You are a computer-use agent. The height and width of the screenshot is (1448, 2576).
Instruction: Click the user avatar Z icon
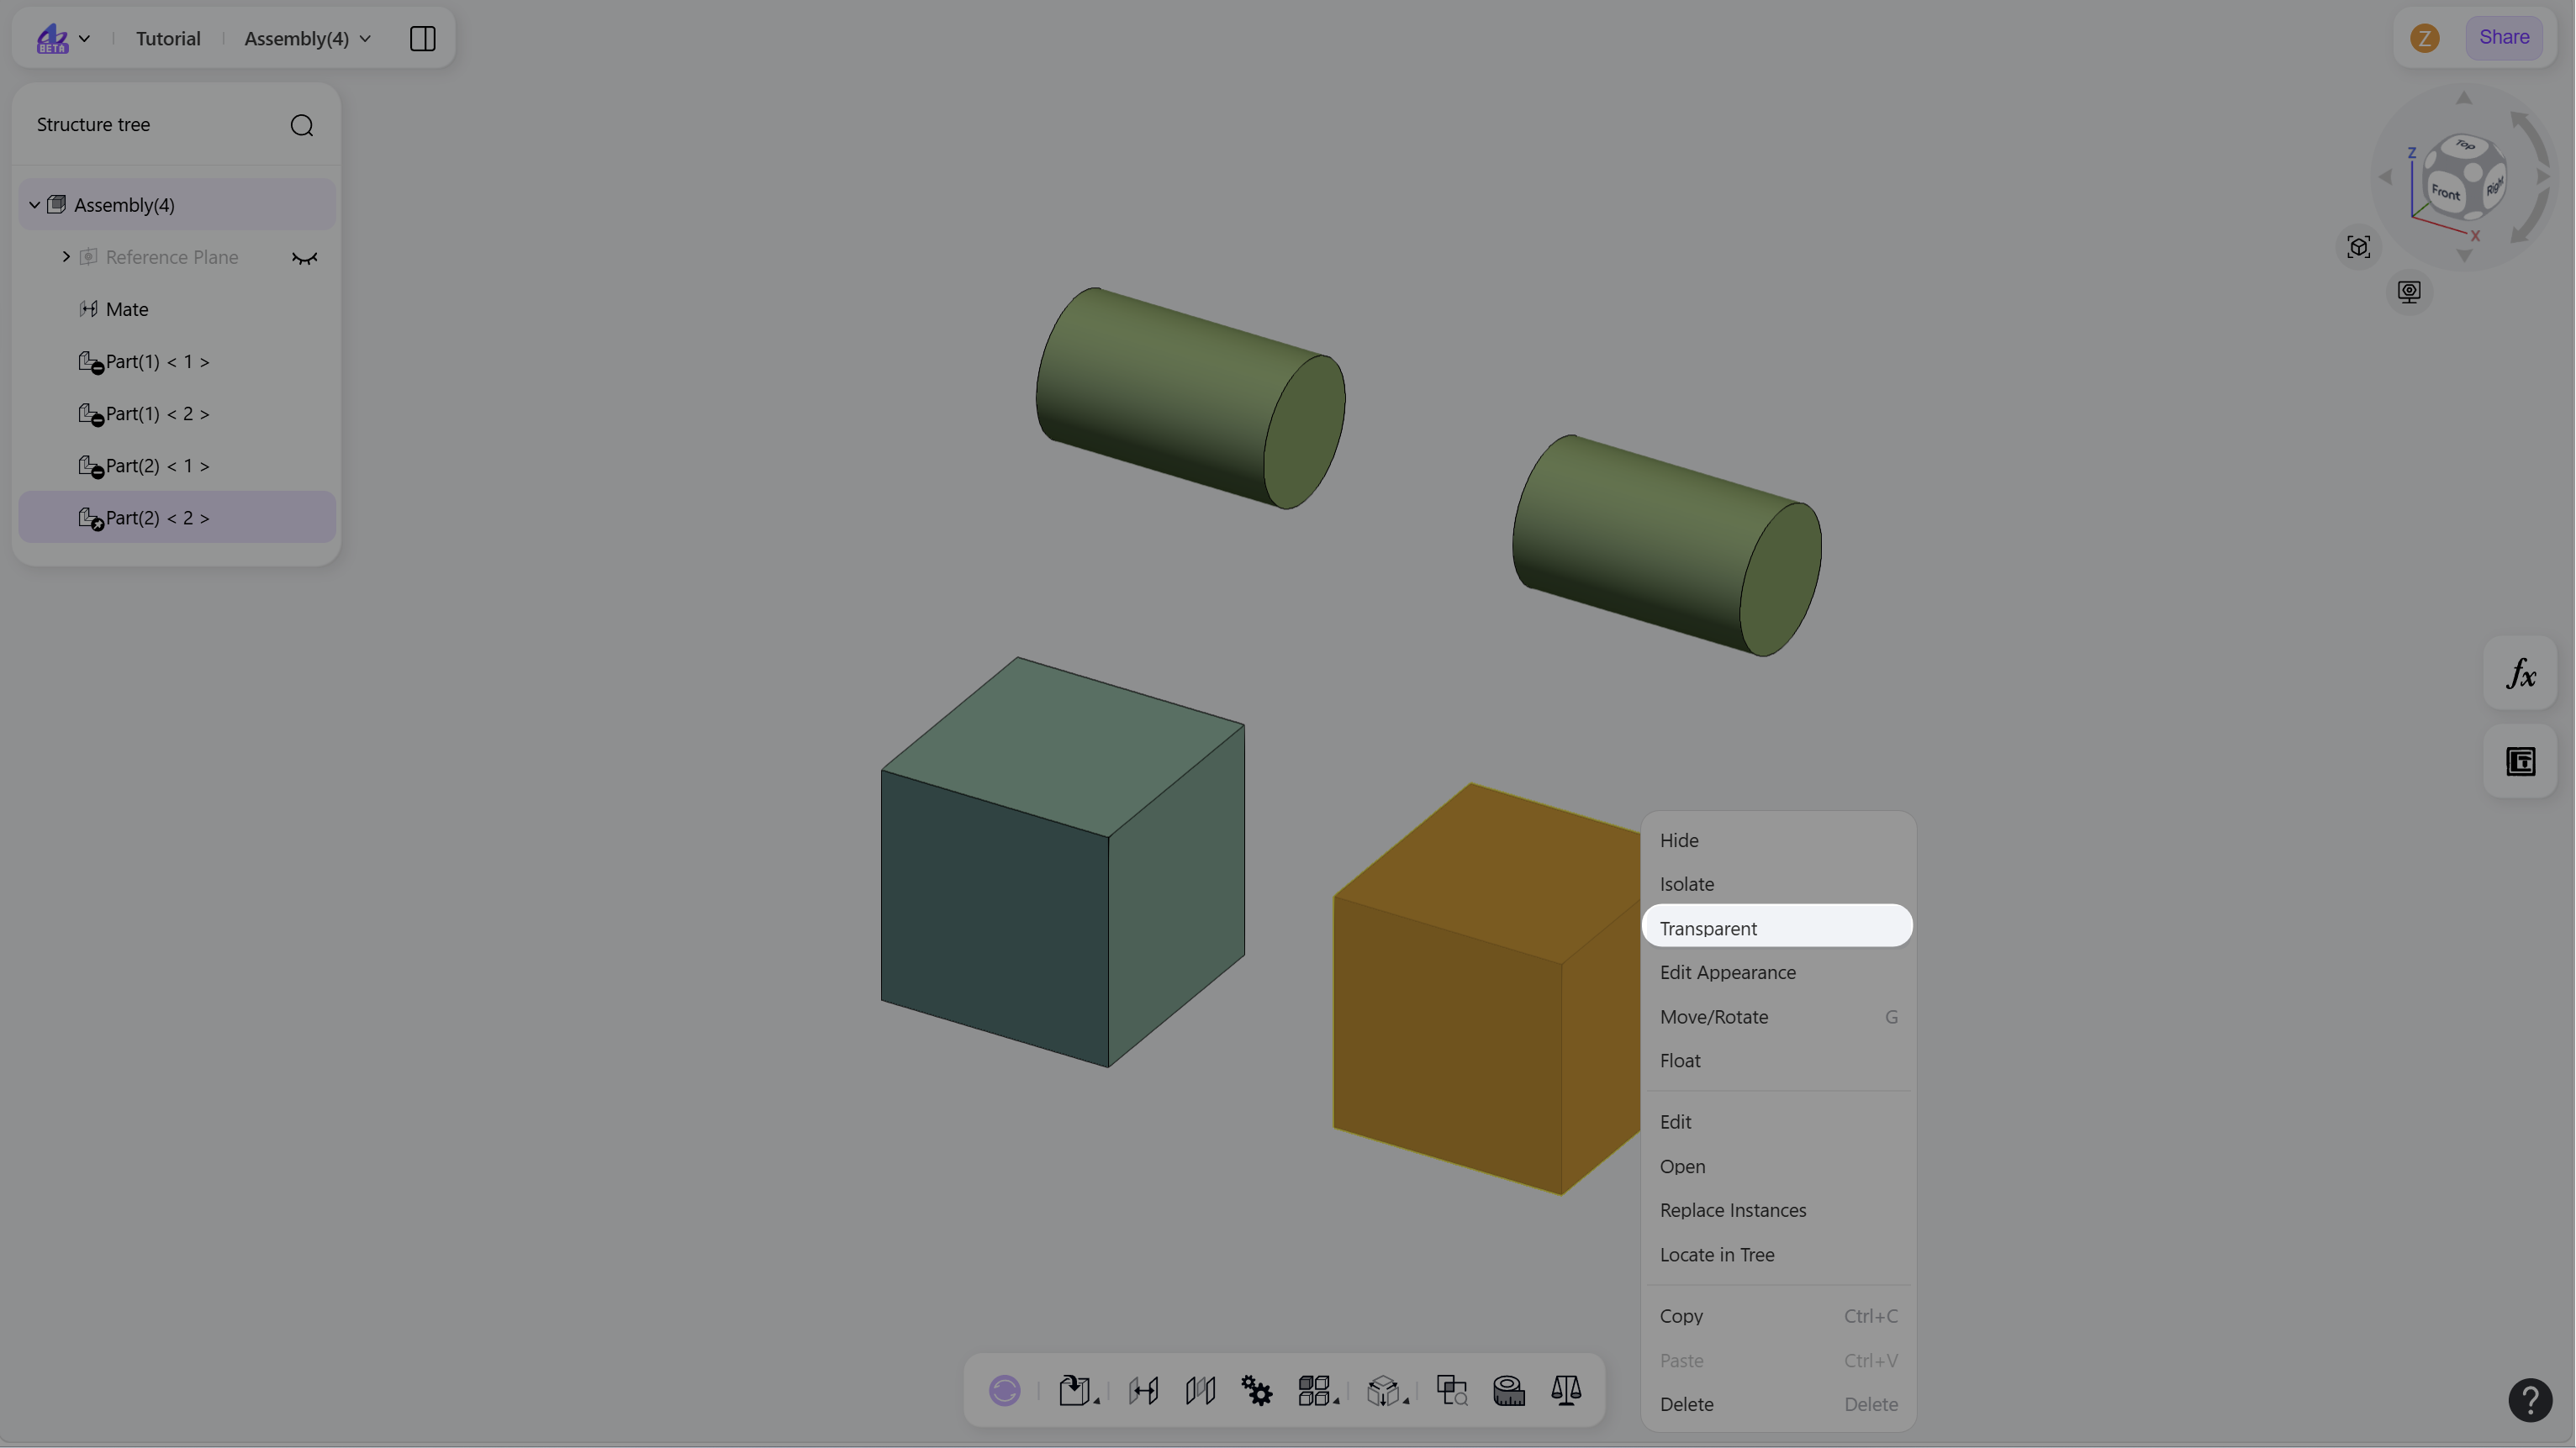click(x=2424, y=38)
